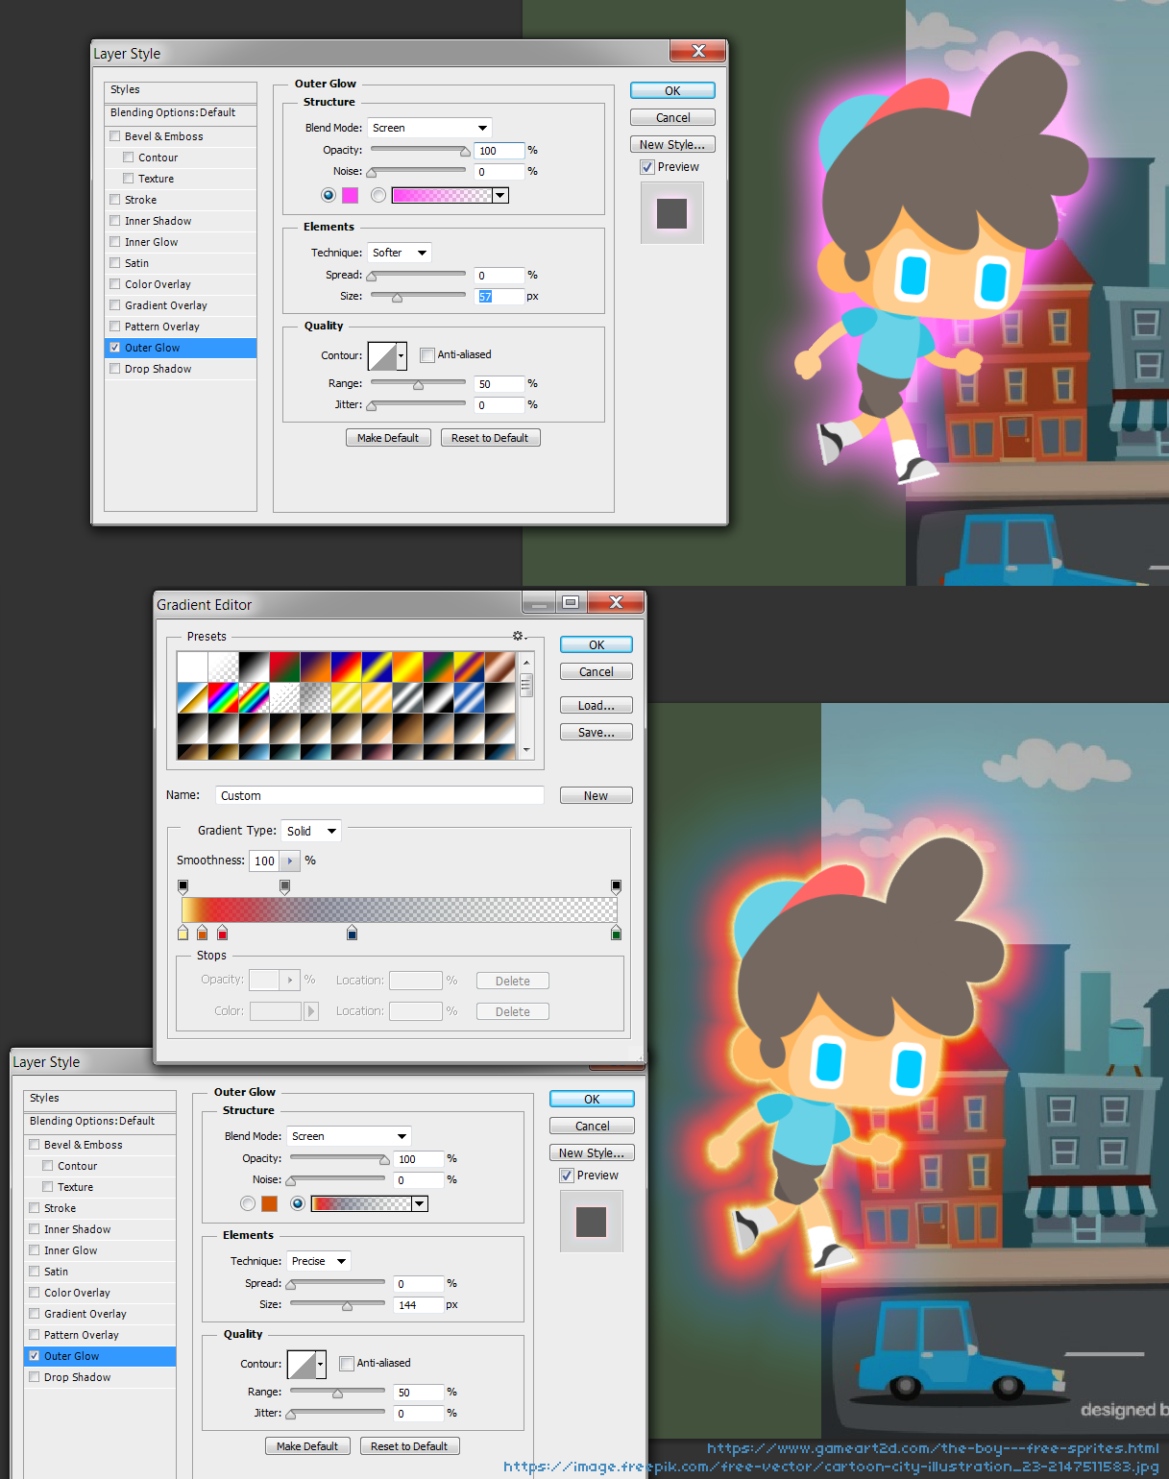Open Blend Mode dropdown in top Layer Style
This screenshot has width=1169, height=1479.
click(x=429, y=128)
